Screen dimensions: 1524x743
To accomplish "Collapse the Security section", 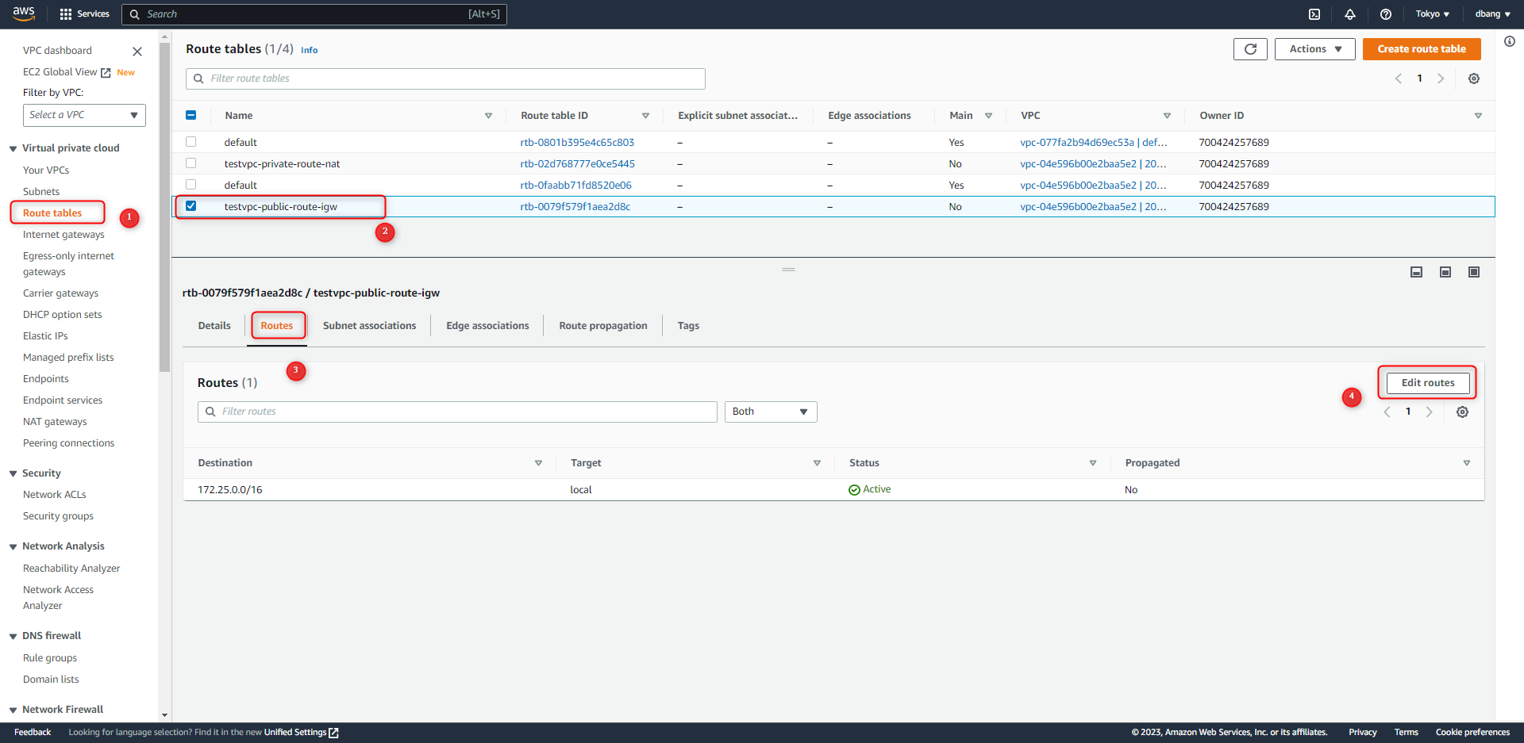I will point(13,474).
